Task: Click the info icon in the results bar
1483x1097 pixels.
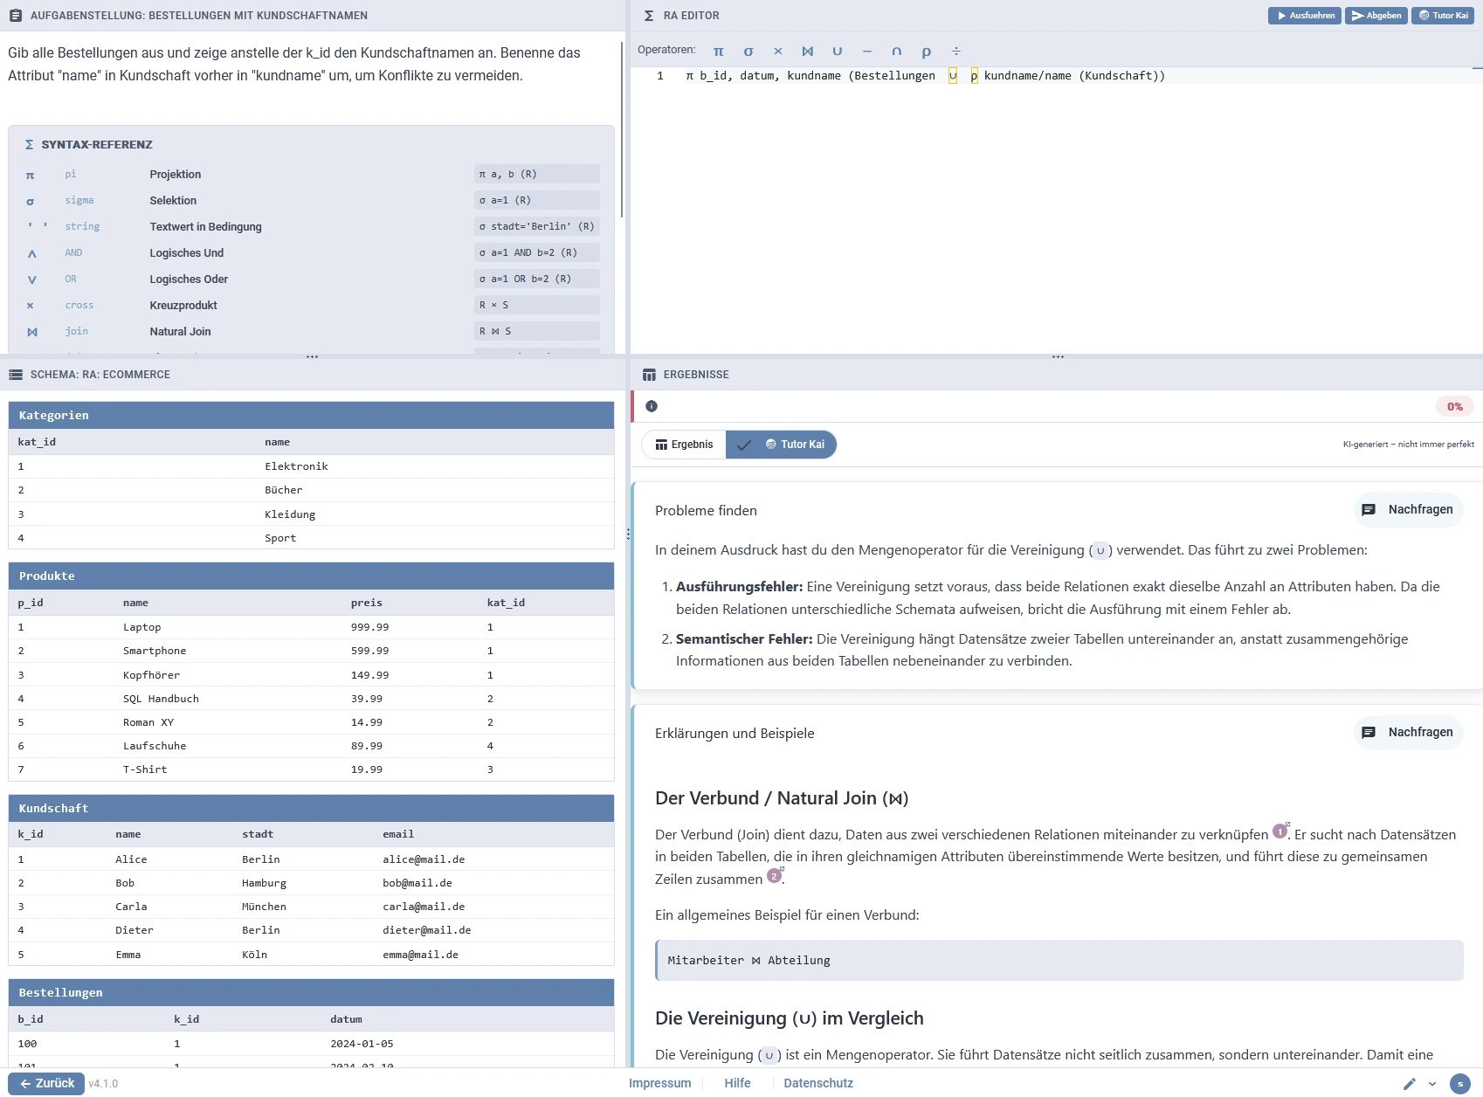Action: point(652,406)
